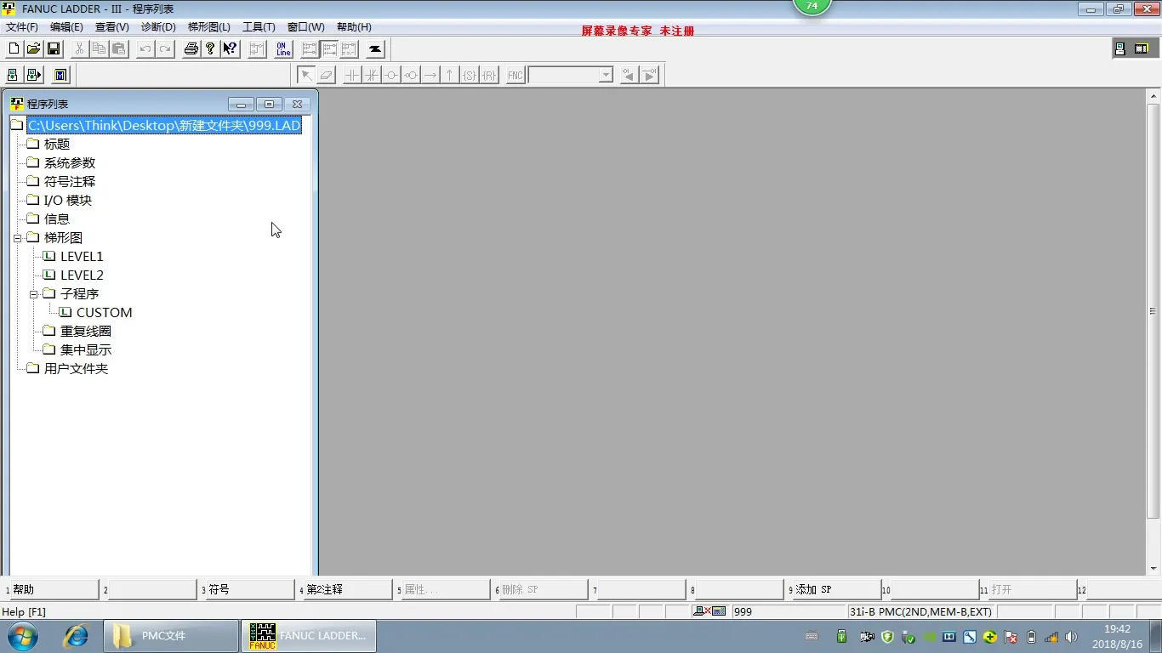The image size is (1162, 653).
Task: Collapse the 梯形图 tree node
Action: (x=17, y=238)
